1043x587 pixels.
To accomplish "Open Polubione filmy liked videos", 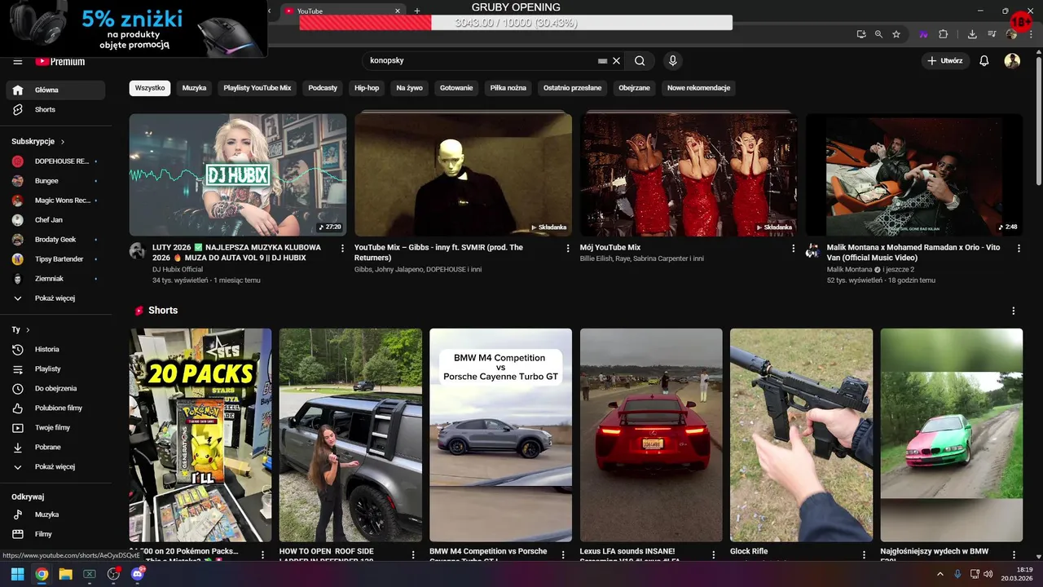I will pos(55,408).
